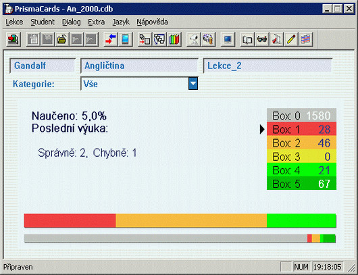358x275 pixels.
Task: Close the PrismaCards window
Action: [349, 9]
